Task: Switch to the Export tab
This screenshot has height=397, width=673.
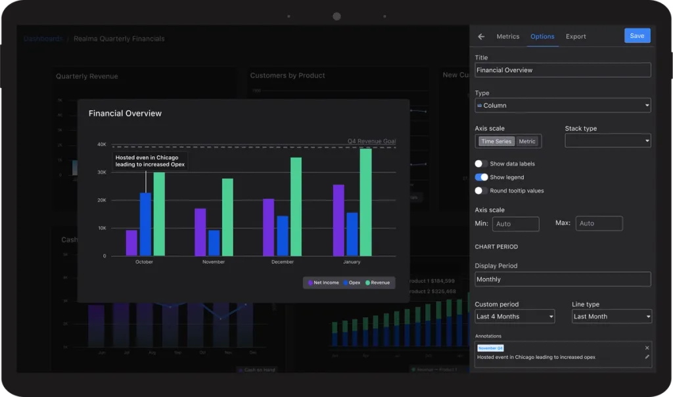Action: (x=576, y=37)
